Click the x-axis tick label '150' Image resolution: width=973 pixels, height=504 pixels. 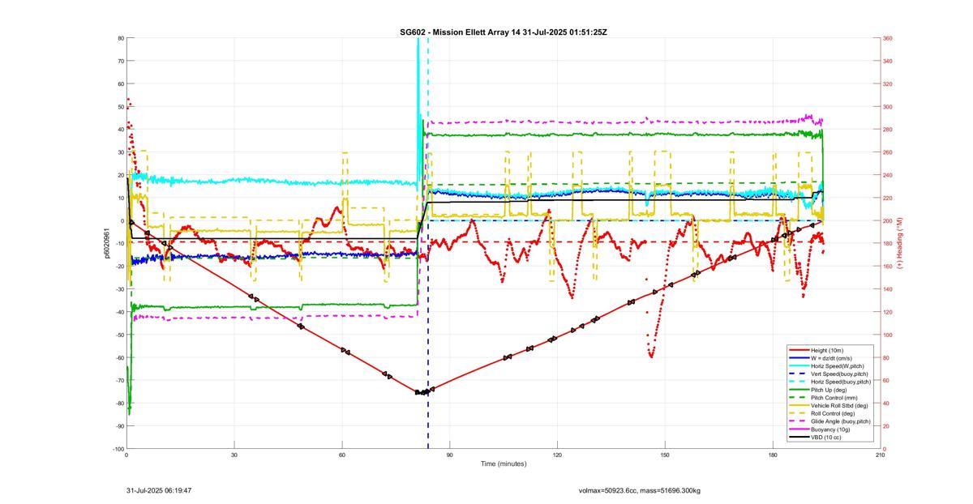(665, 455)
